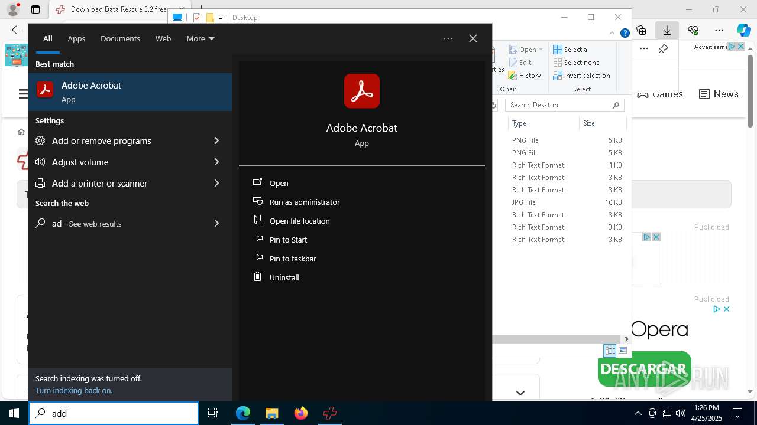Choose Uninstall for Adobe Acrobat

point(284,277)
